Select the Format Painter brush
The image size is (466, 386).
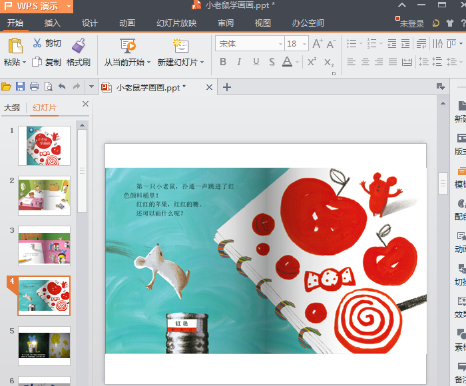click(79, 45)
